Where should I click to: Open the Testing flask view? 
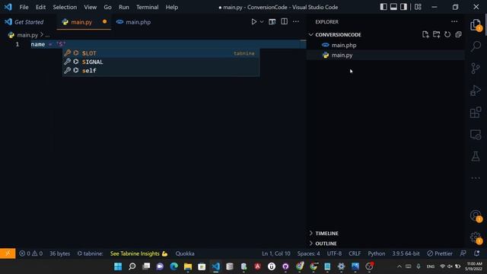click(x=476, y=156)
